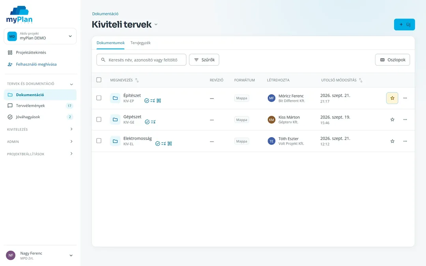Favorite the Elektromosság folder star
Image resolution: width=426 pixels, height=266 pixels.
click(392, 141)
